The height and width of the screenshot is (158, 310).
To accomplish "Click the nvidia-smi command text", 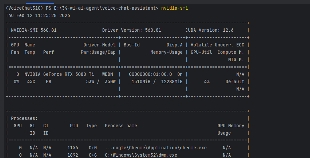I will [x=175, y=8].
